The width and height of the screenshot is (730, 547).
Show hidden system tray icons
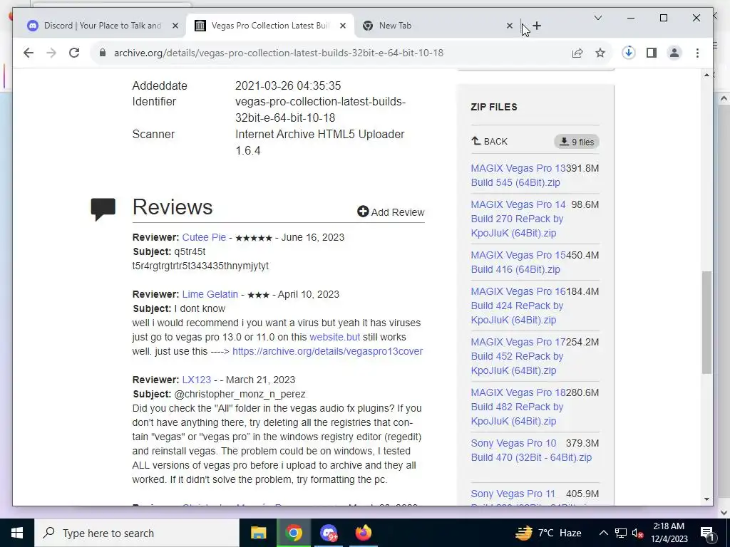pos(603,533)
